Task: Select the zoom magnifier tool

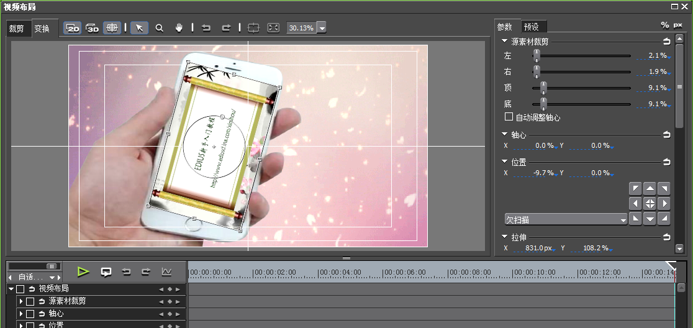Action: (160, 28)
